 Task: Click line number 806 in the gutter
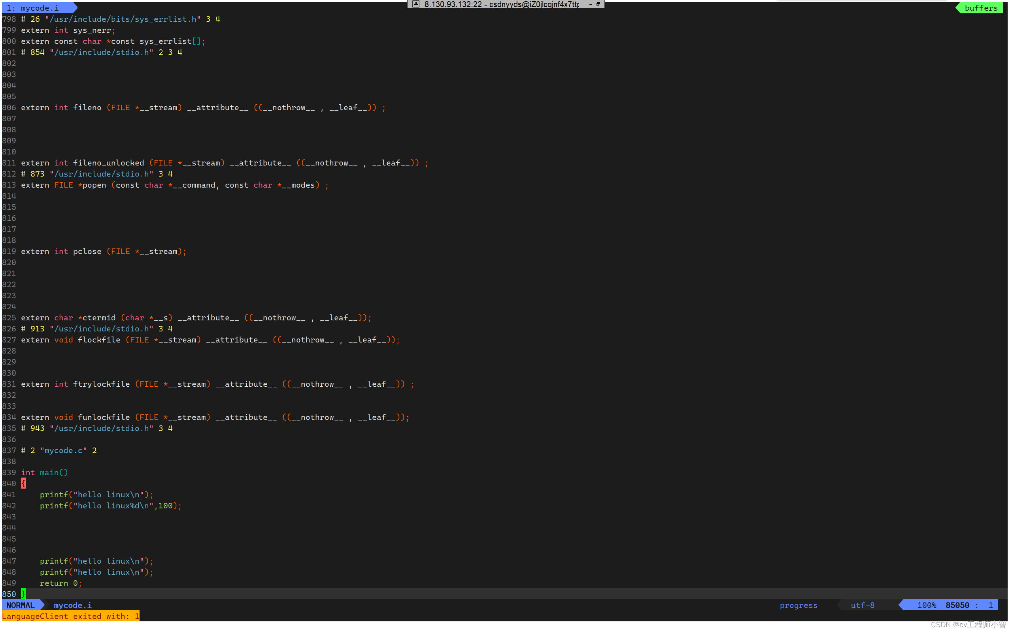9,107
